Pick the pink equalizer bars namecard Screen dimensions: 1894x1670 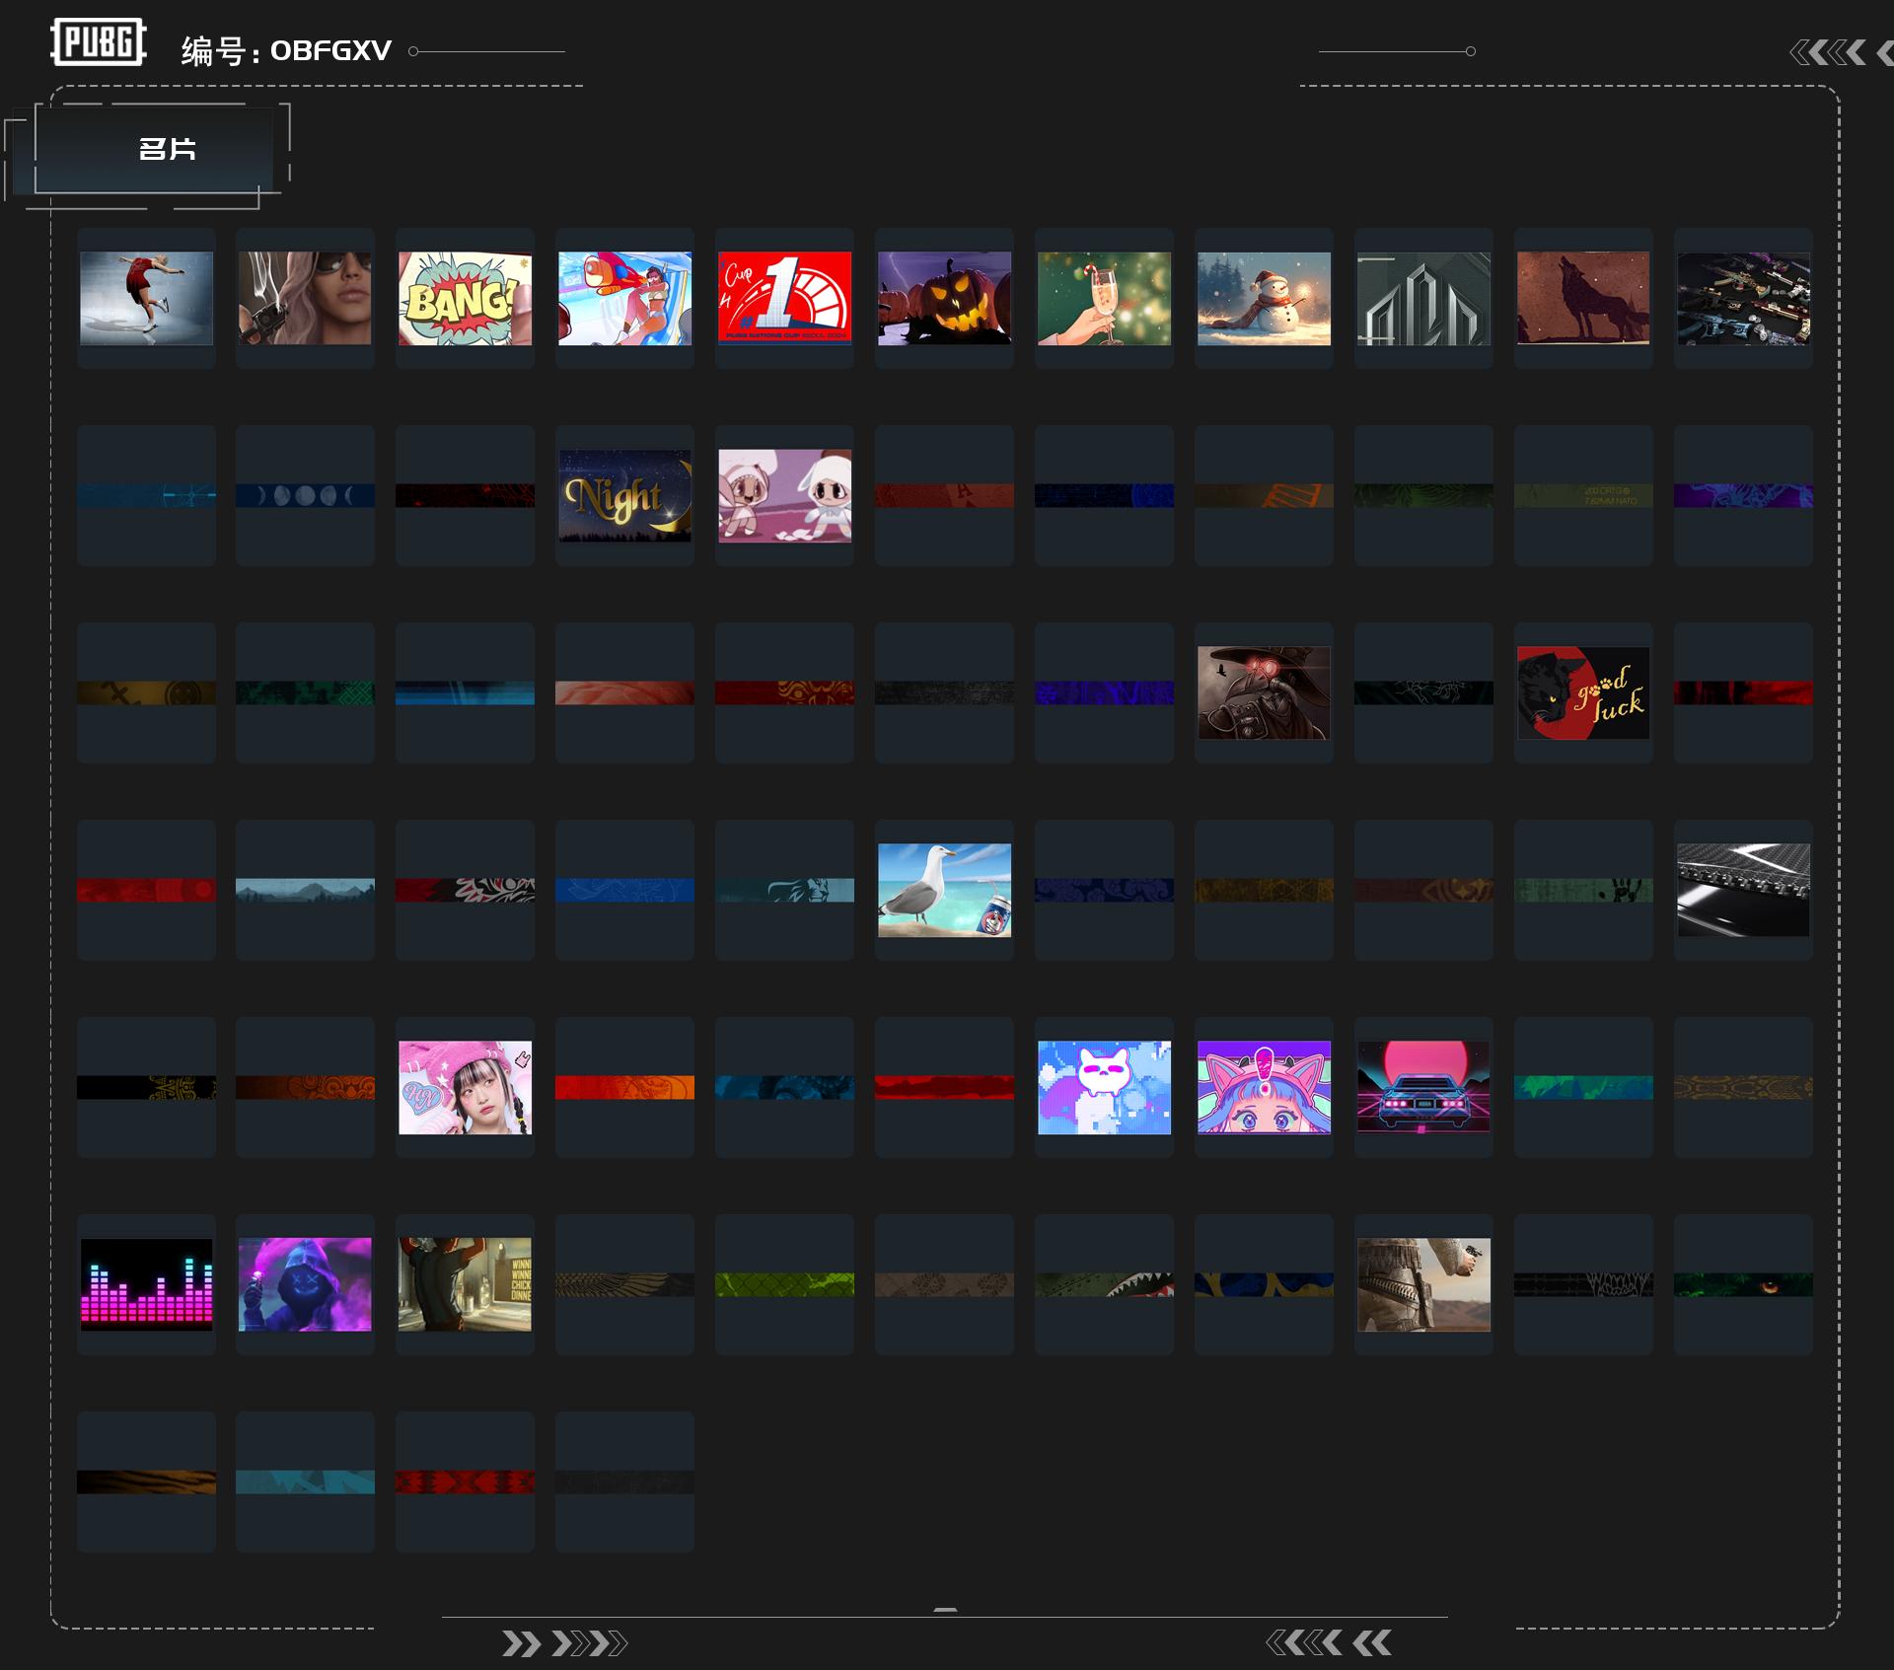click(146, 1284)
